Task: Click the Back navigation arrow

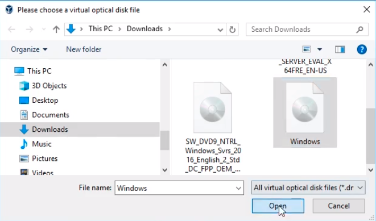Action: (11, 30)
